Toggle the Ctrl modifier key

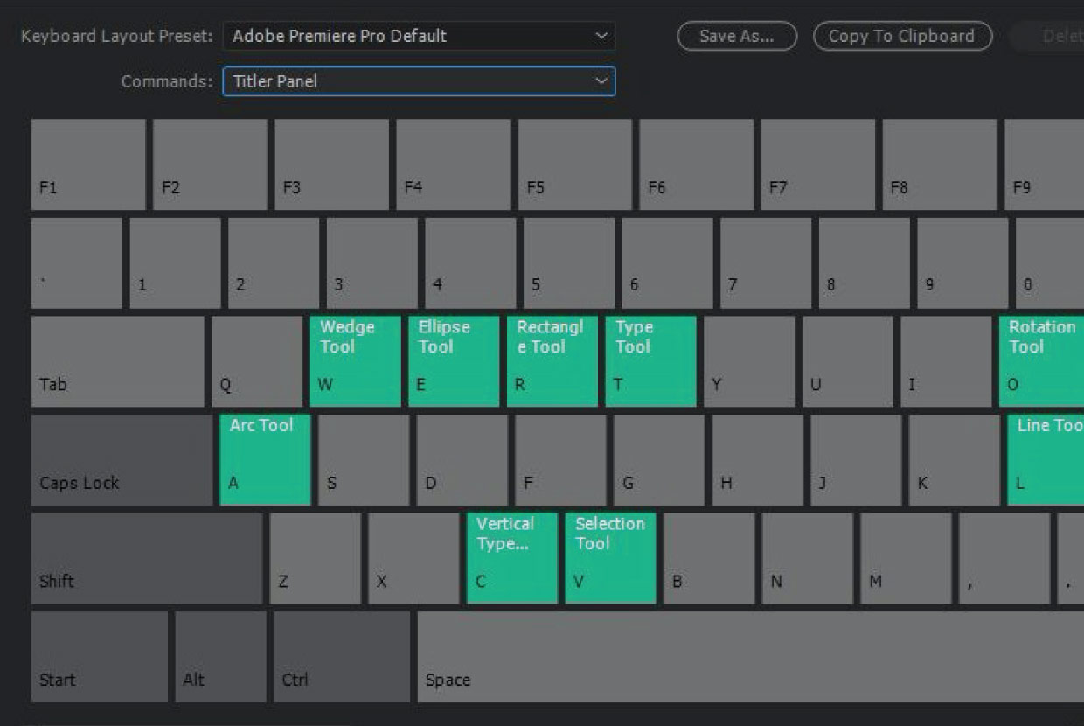(x=341, y=656)
